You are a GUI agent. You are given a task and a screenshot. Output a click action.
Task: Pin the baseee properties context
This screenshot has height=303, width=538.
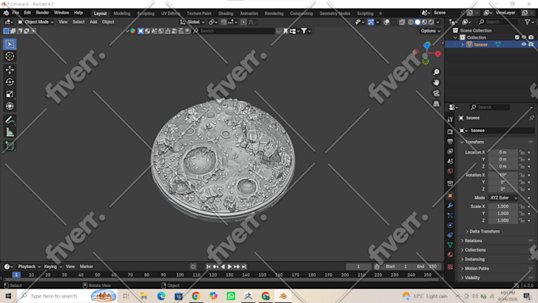532,118
